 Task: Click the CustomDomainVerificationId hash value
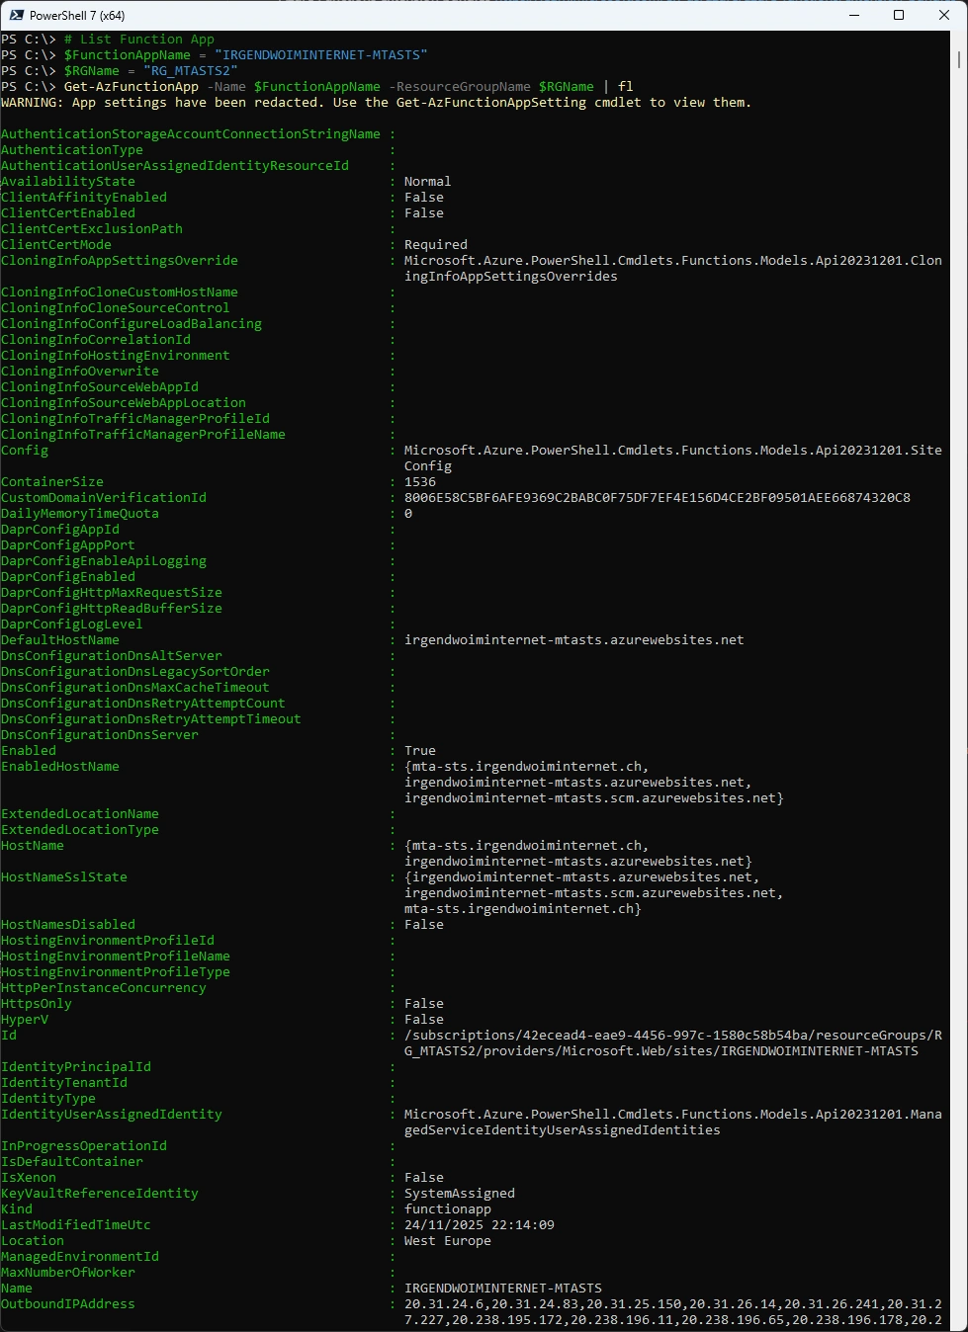[657, 498]
